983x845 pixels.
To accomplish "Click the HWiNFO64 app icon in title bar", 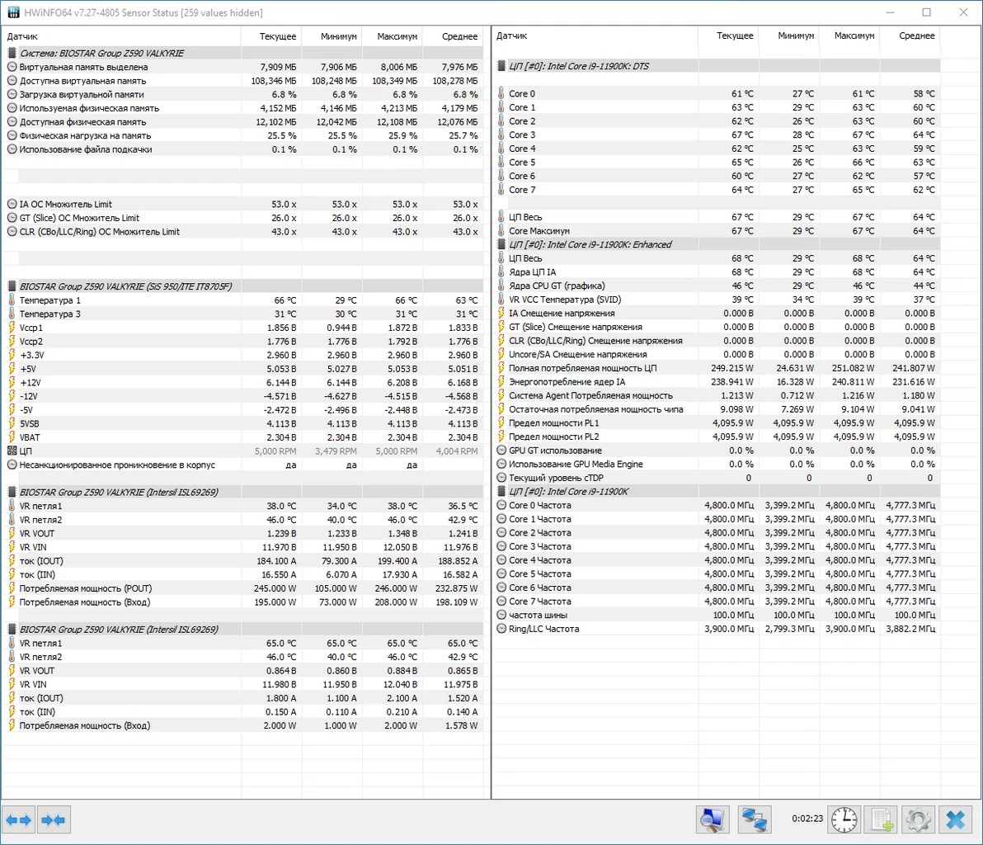I will 12,12.
